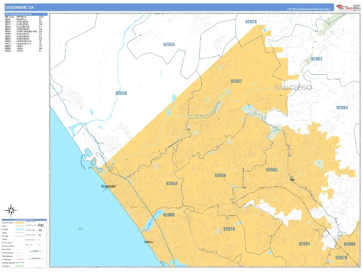Click the legend header bar
363x272 pixels.
[24, 220]
